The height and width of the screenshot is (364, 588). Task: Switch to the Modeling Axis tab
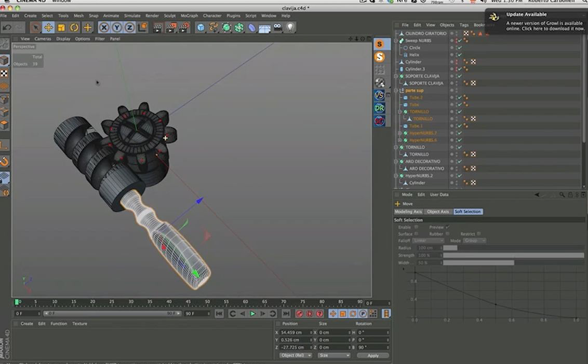(x=408, y=212)
